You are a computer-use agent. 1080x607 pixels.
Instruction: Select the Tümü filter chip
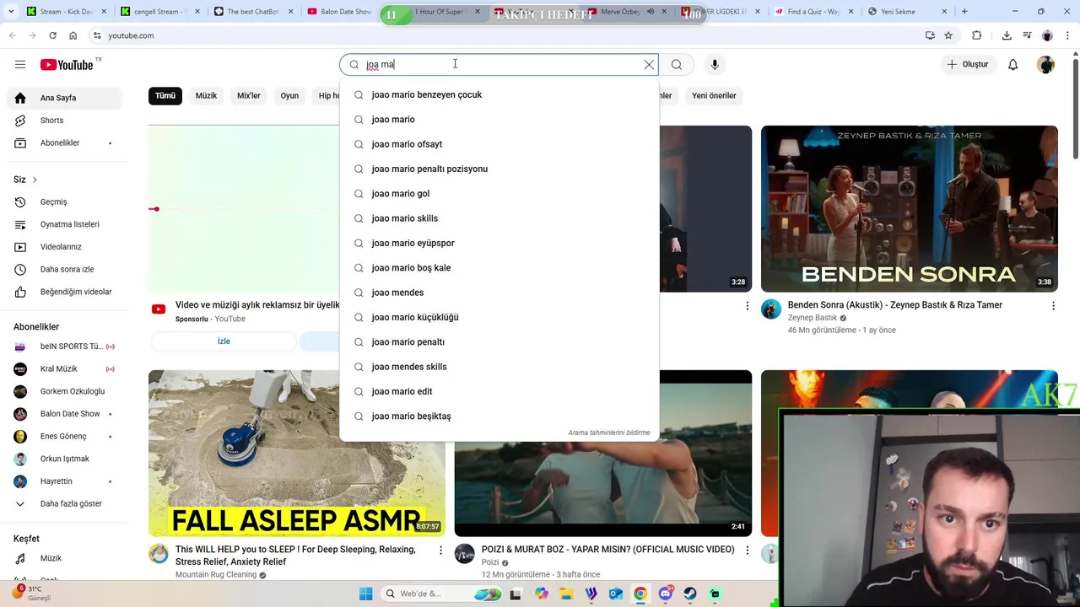tap(165, 95)
